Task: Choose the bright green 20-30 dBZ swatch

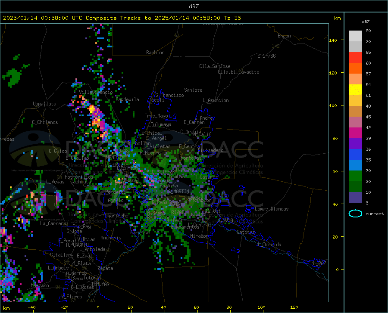Action: pos(355,176)
